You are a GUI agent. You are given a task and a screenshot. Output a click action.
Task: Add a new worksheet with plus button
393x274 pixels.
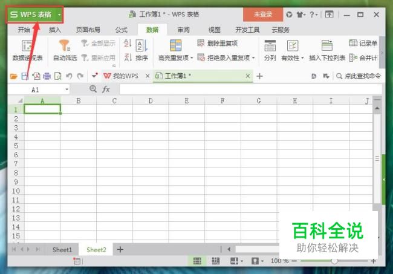coord(120,249)
